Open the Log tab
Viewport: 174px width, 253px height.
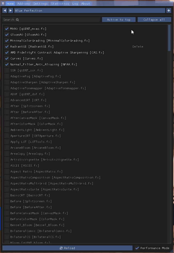click(x=75, y=4)
